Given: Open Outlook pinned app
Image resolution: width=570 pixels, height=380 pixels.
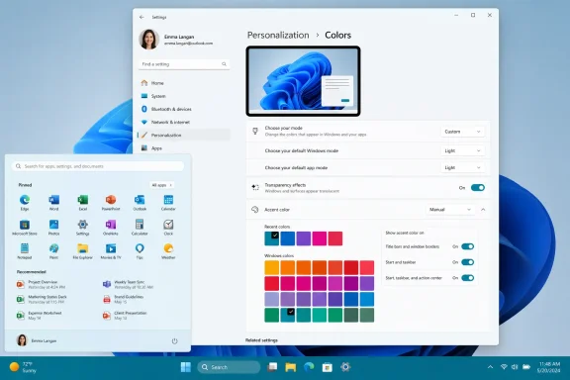Looking at the screenshot, I should point(140,202).
